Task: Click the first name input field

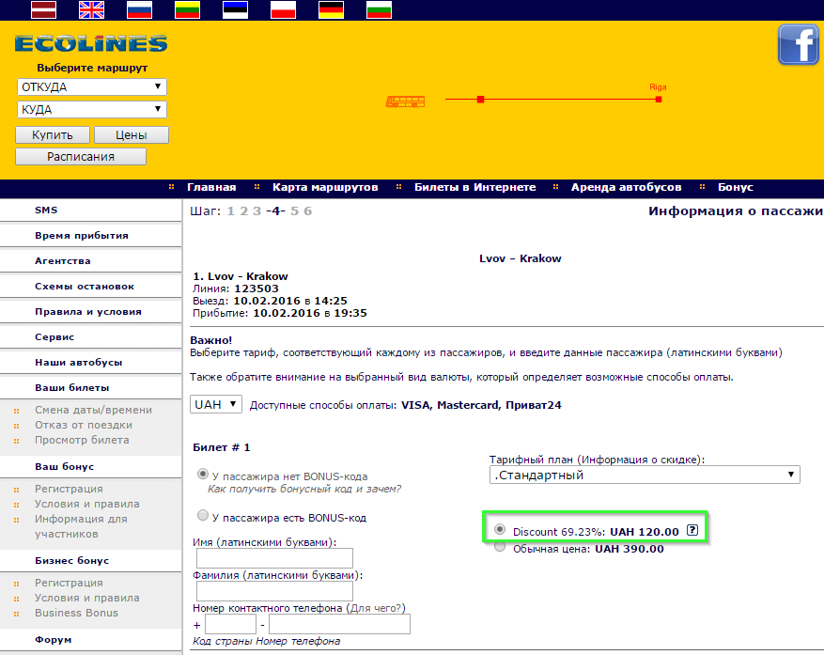Action: pos(274,558)
